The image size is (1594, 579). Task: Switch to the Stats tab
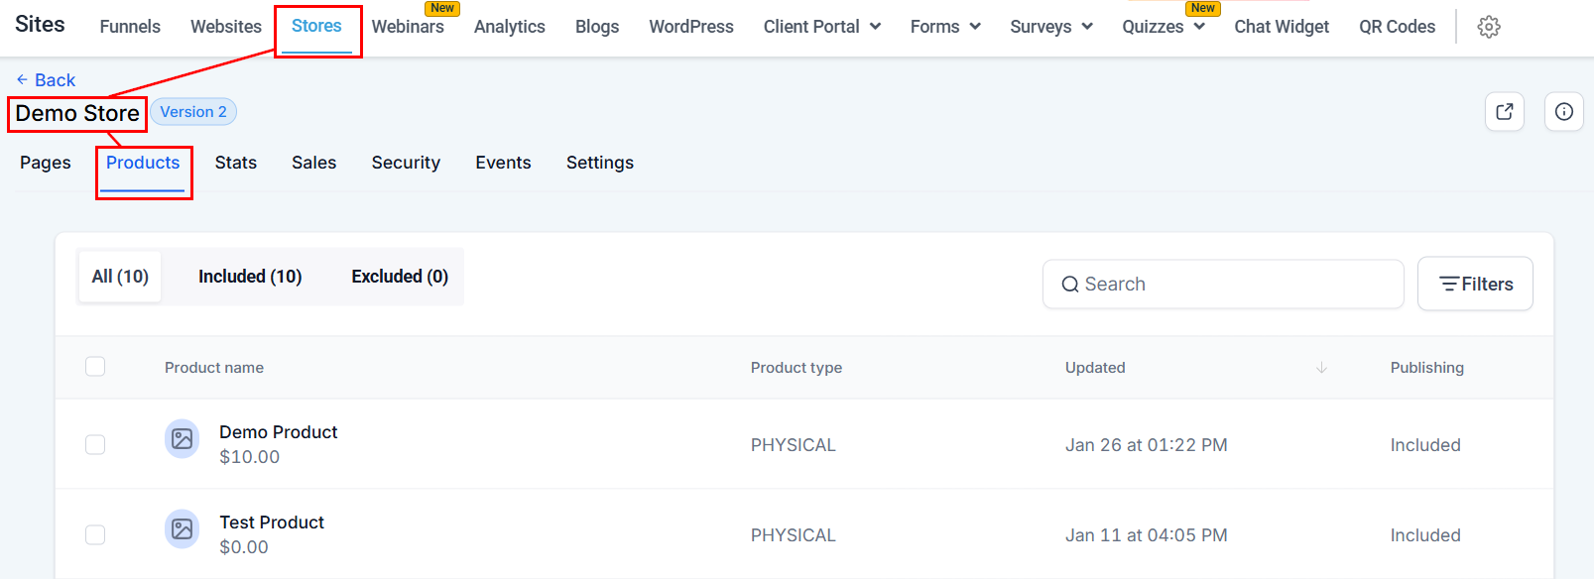coord(236,163)
